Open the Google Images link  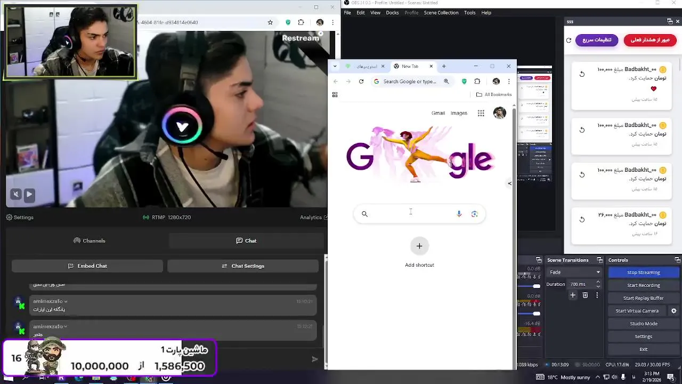(x=459, y=113)
